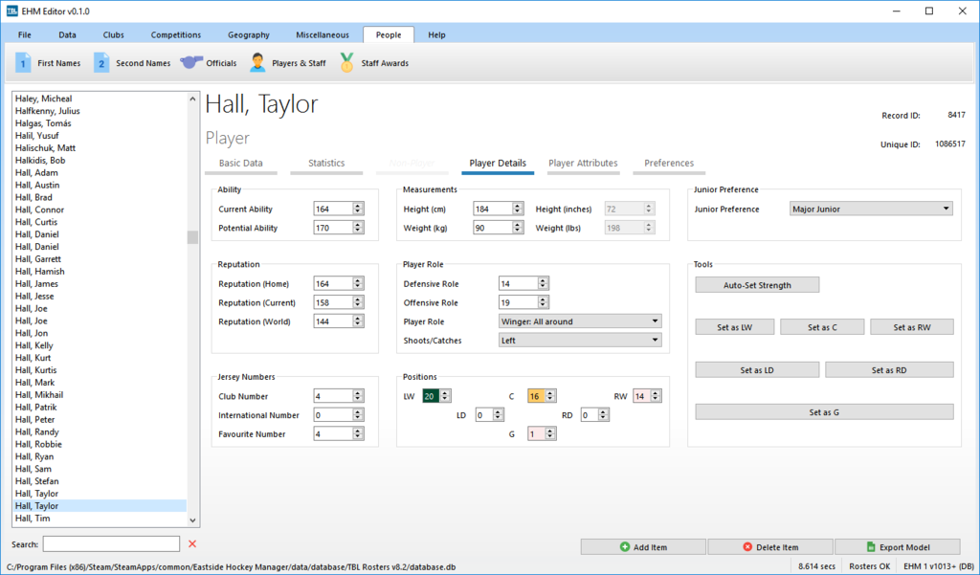Screen dimensions: 980x575
Task: Adjust the Defensive Role spinner arrows
Action: click(x=544, y=284)
